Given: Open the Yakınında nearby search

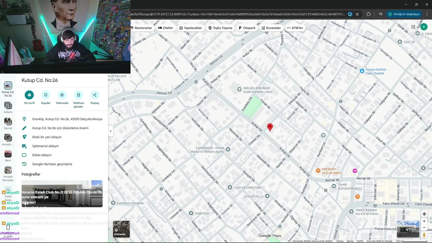Looking at the screenshot, I should point(62,95).
